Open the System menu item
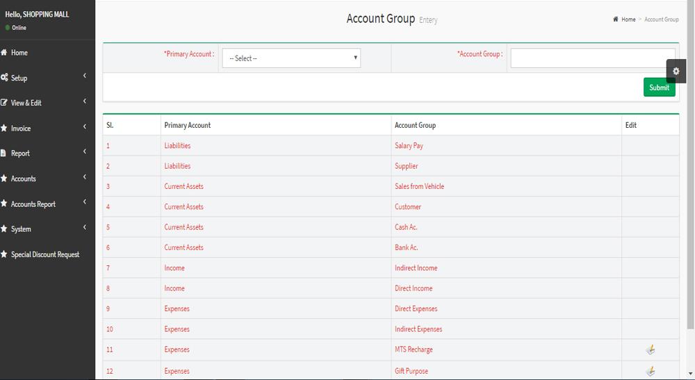The height and width of the screenshot is (380, 695). (47, 229)
